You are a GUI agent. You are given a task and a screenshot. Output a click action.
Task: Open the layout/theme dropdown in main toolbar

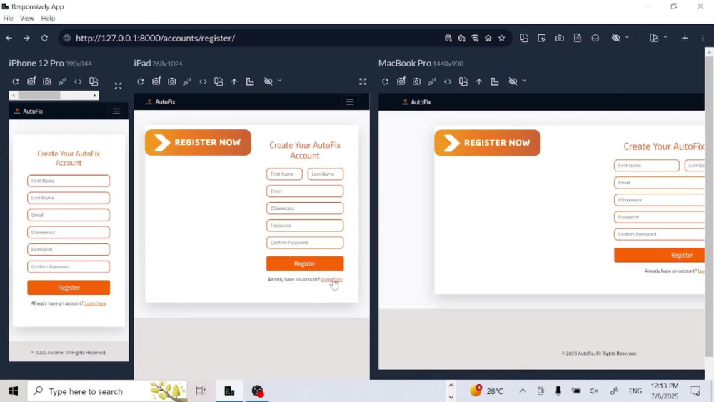tap(658, 39)
